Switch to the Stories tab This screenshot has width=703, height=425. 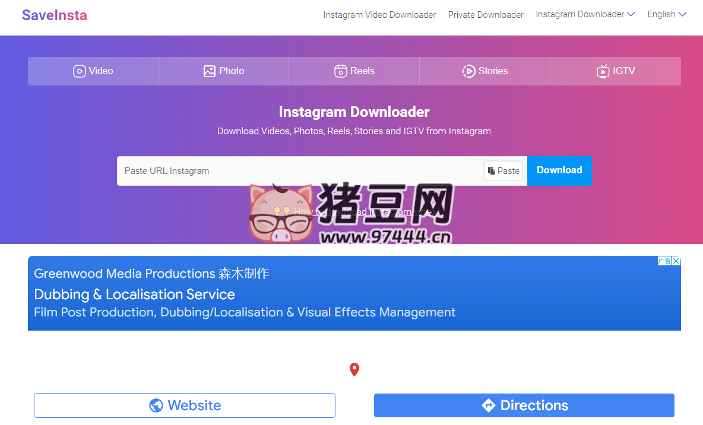[x=484, y=71]
